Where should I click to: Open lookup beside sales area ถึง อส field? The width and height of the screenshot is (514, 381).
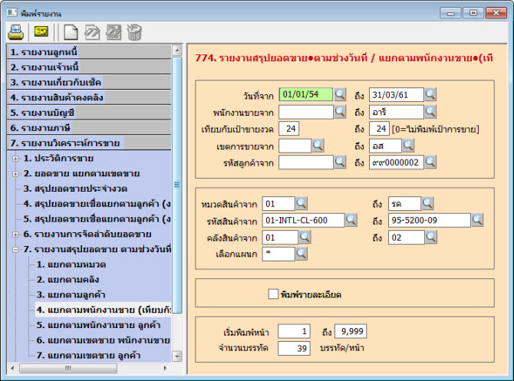[408, 146]
